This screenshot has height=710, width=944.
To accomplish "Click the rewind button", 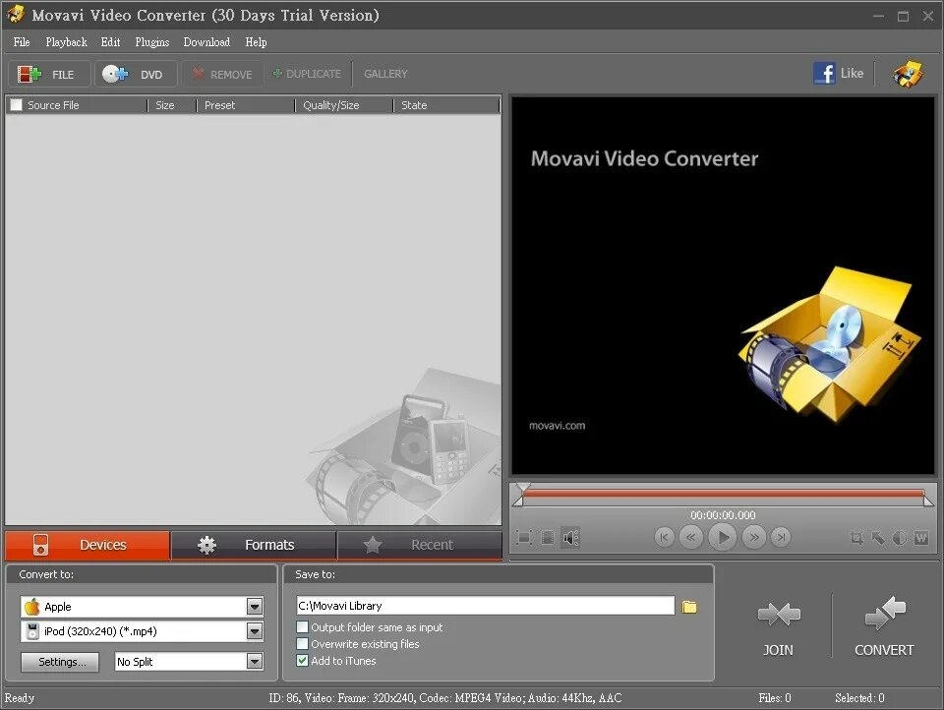I will tap(691, 537).
